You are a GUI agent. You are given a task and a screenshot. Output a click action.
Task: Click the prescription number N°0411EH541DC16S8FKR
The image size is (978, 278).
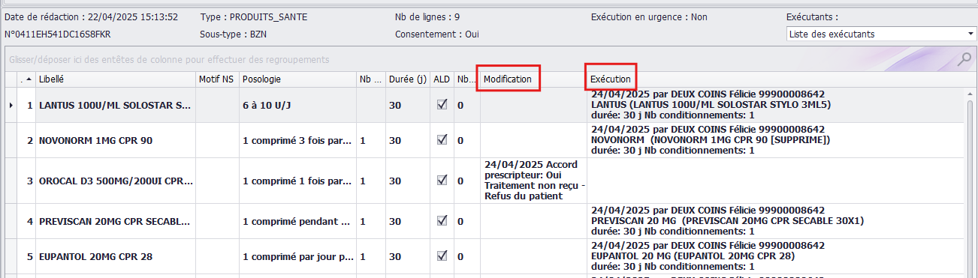pos(57,34)
